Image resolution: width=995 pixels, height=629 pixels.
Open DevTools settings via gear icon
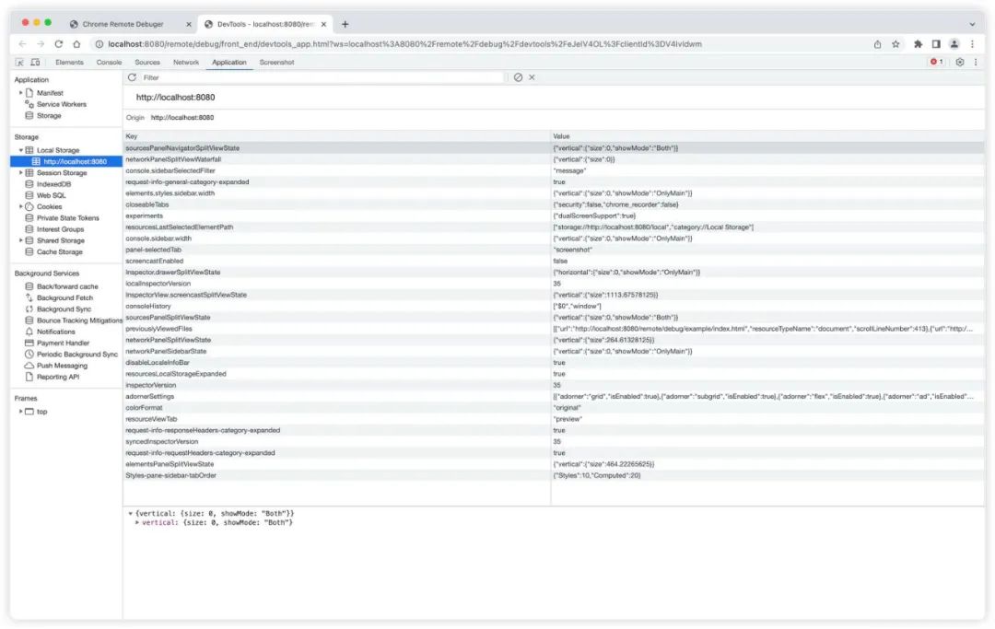point(959,62)
